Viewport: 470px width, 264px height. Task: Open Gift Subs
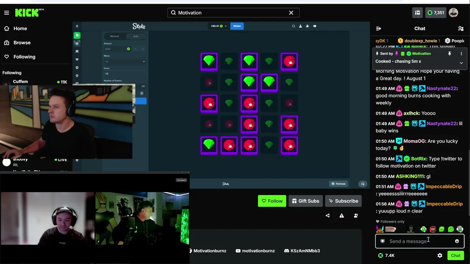click(x=305, y=201)
